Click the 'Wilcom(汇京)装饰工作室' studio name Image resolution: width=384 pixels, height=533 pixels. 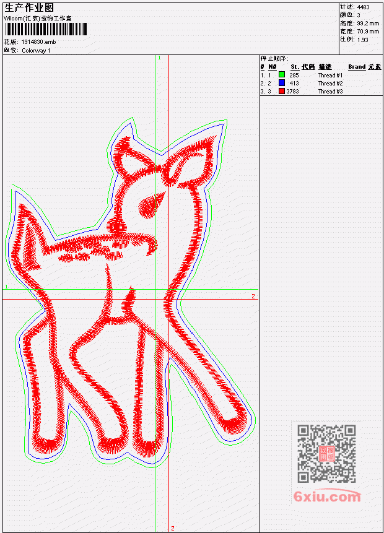coord(37,19)
